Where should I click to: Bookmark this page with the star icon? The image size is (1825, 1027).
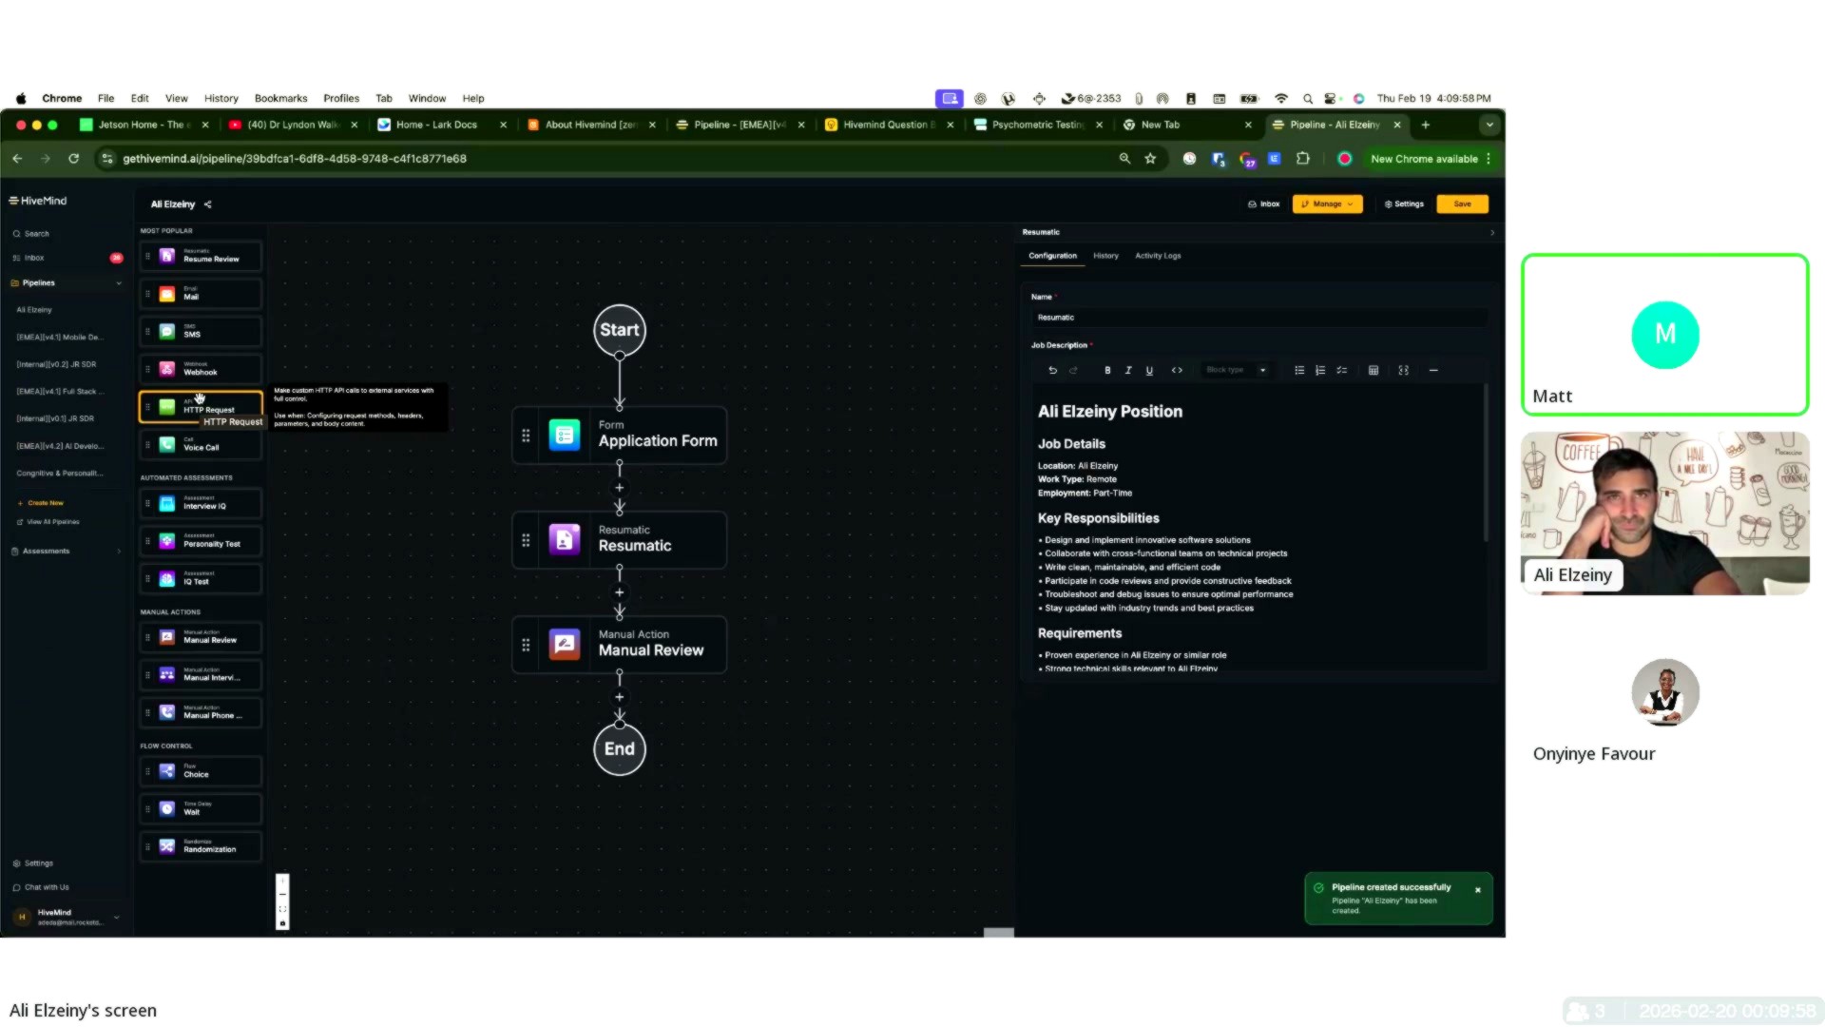(x=1150, y=159)
